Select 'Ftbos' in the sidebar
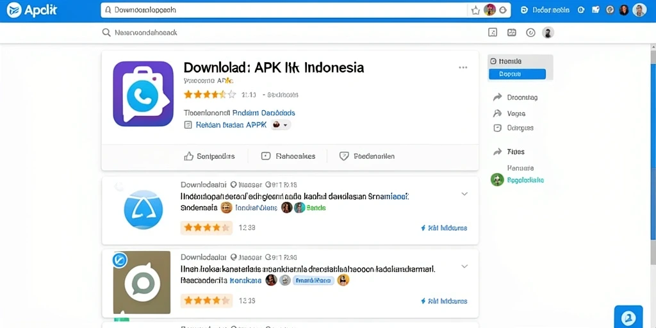 (x=509, y=151)
